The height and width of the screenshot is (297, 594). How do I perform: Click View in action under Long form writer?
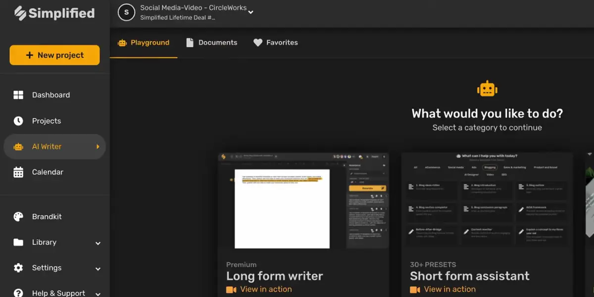pyautogui.click(x=259, y=290)
